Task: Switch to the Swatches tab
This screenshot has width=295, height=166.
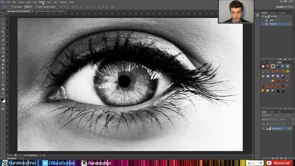Action: 271,62
